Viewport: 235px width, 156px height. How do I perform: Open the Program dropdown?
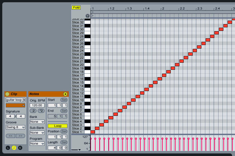pos(37,143)
